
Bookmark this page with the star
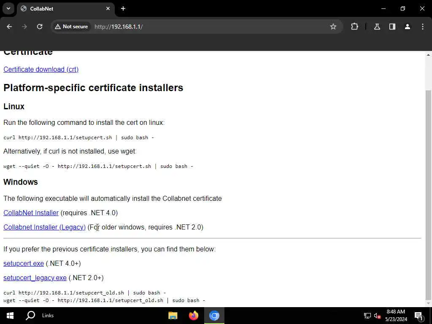333,27
